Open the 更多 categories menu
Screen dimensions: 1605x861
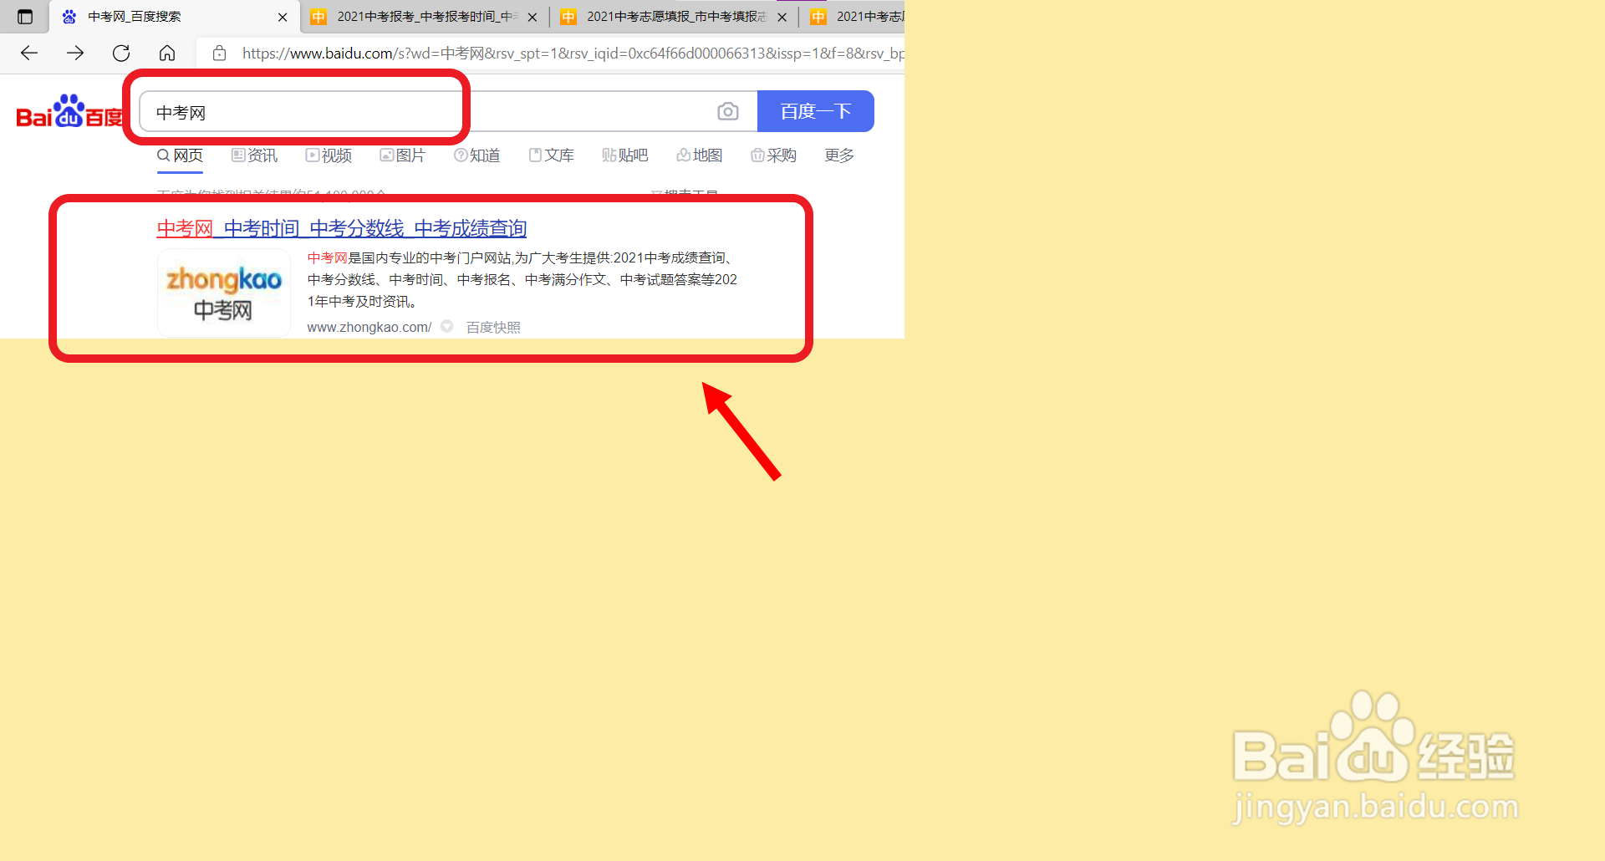[839, 155]
